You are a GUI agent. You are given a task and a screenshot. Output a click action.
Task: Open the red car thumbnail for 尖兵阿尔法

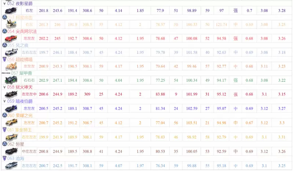pos(11,38)
